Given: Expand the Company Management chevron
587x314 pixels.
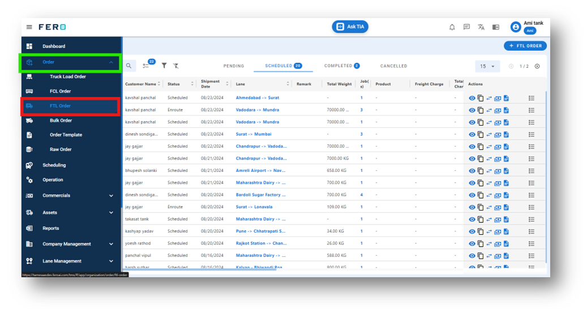Looking at the screenshot, I should (x=111, y=244).
